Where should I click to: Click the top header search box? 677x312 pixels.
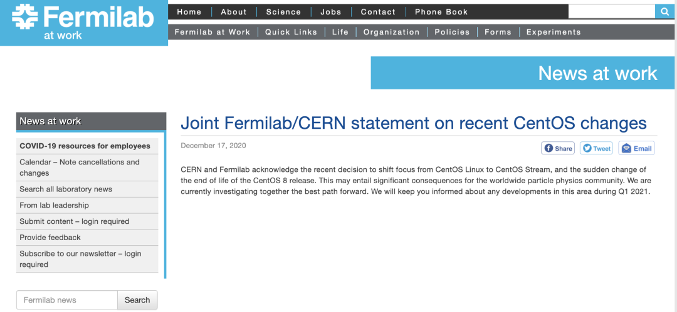(x=612, y=11)
